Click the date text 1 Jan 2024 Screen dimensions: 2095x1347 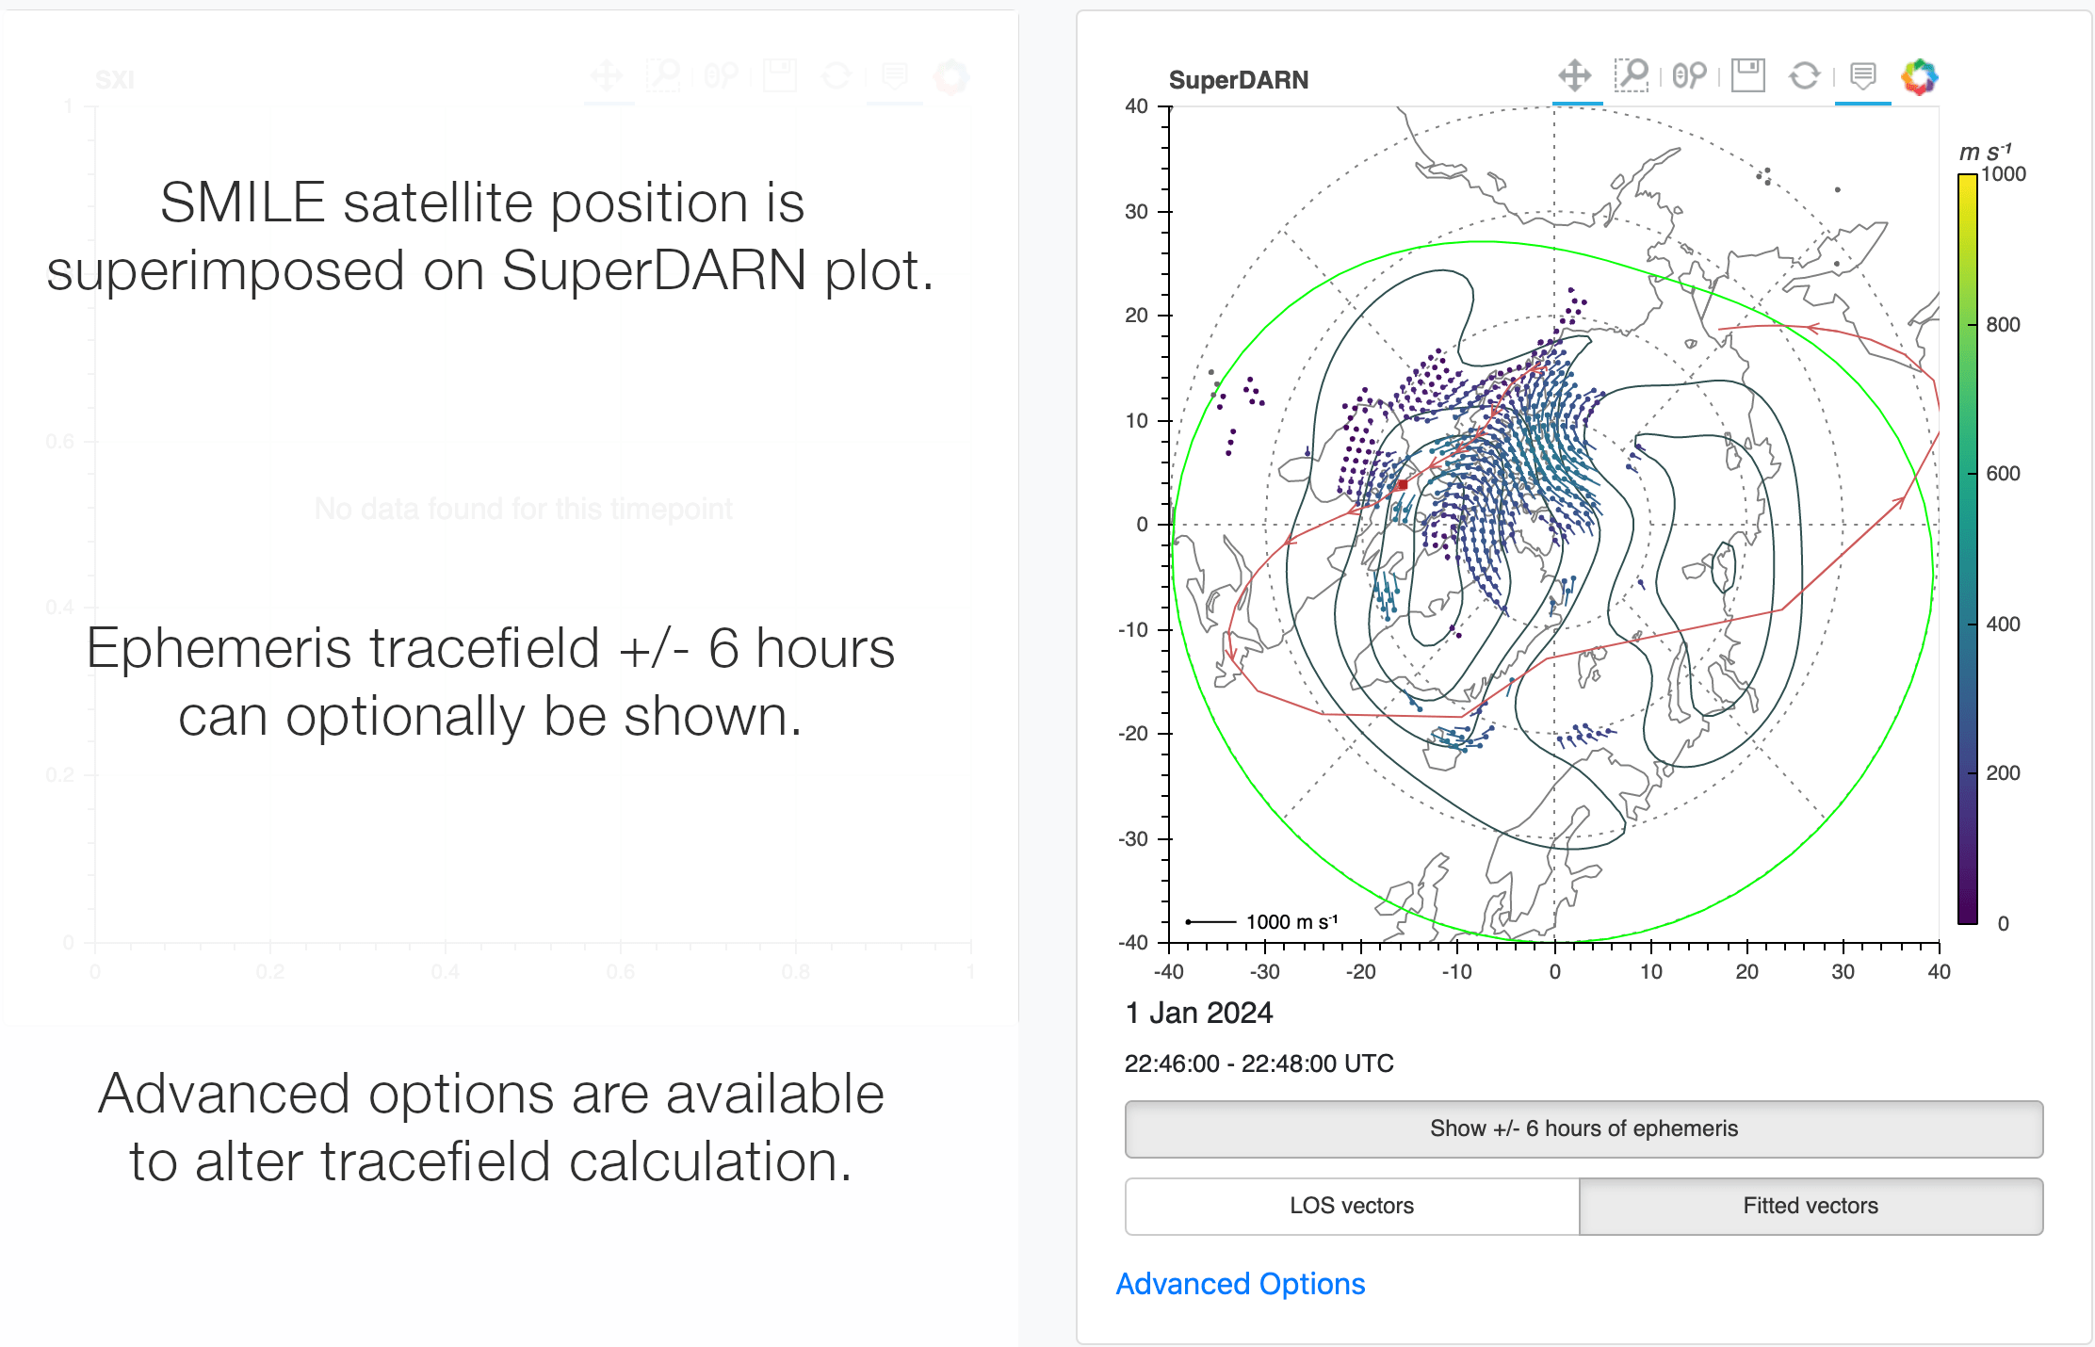click(x=1199, y=1014)
